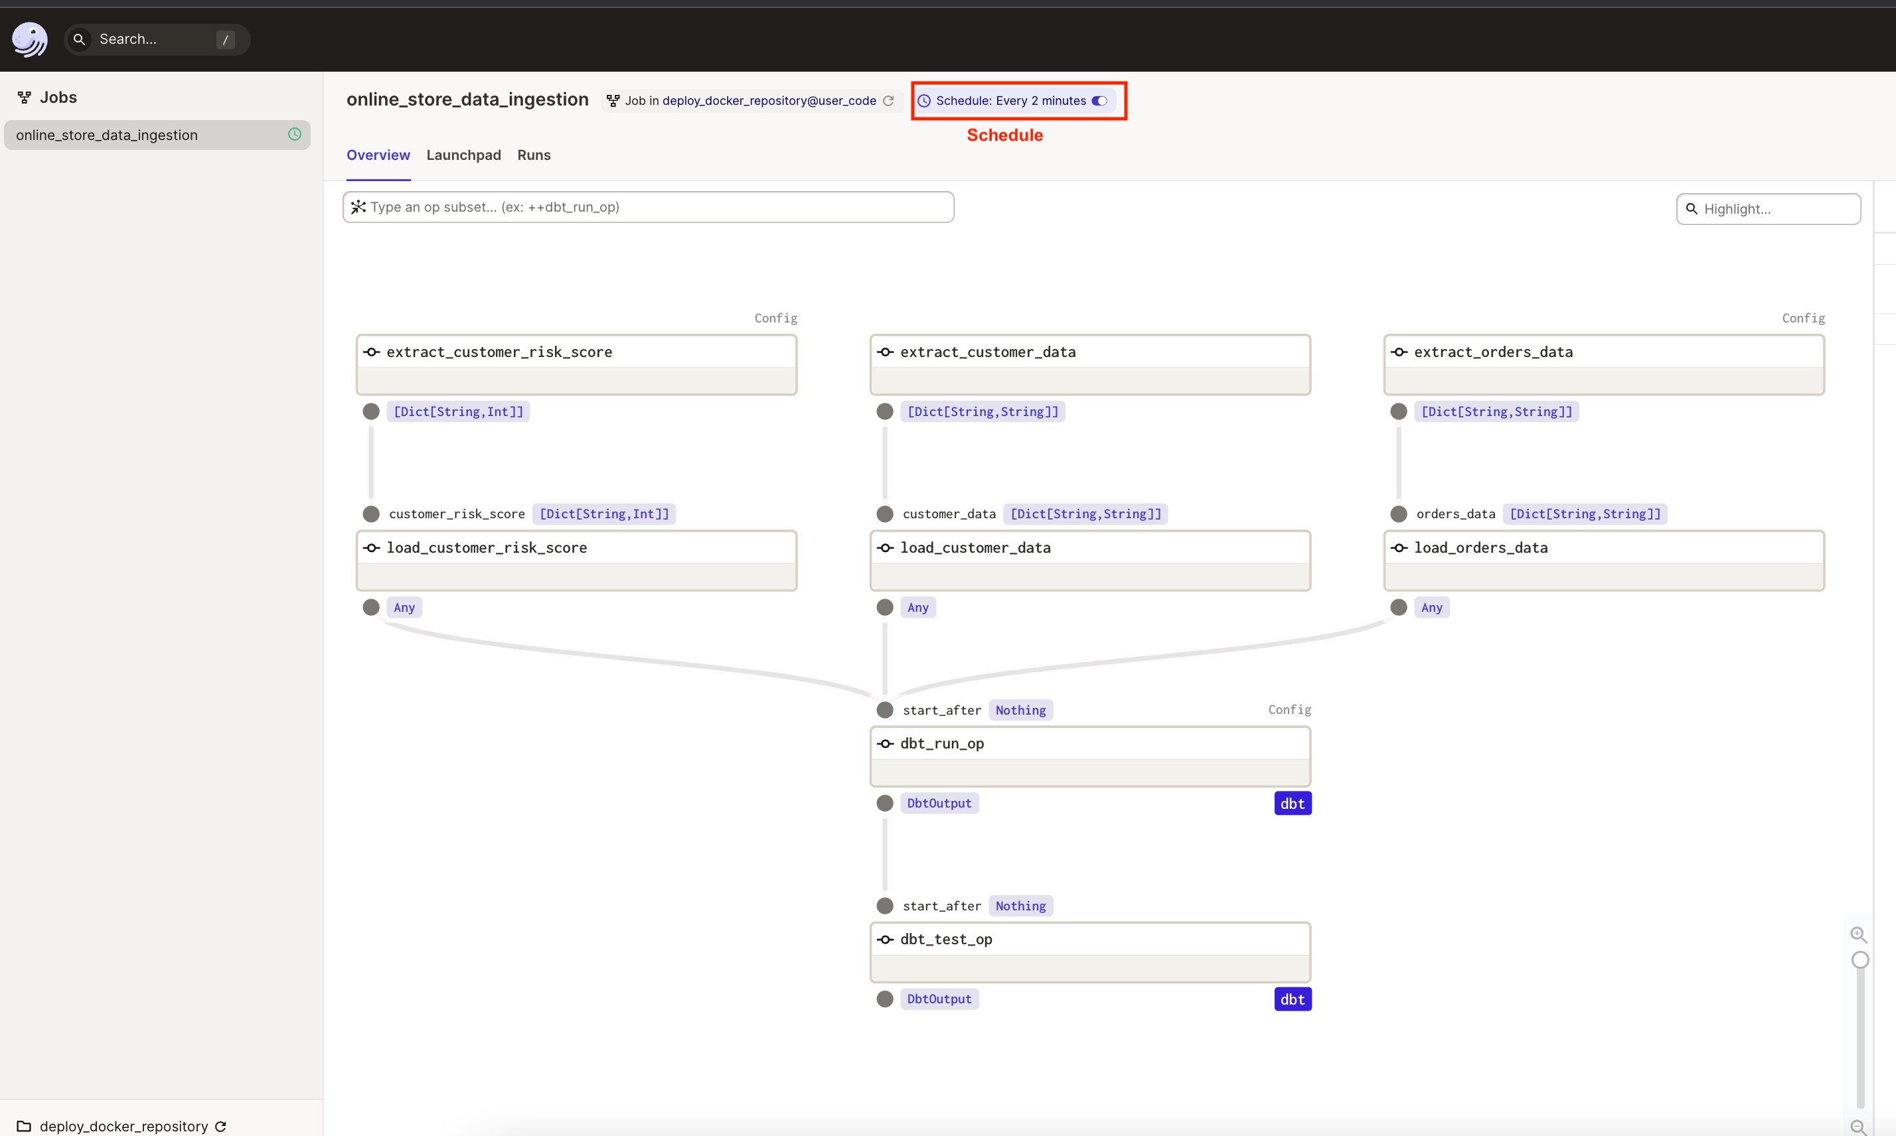Screen dimensions: 1896x1136
Task: Click the dbt badge on dbt_run_op
Action: tap(1292, 803)
